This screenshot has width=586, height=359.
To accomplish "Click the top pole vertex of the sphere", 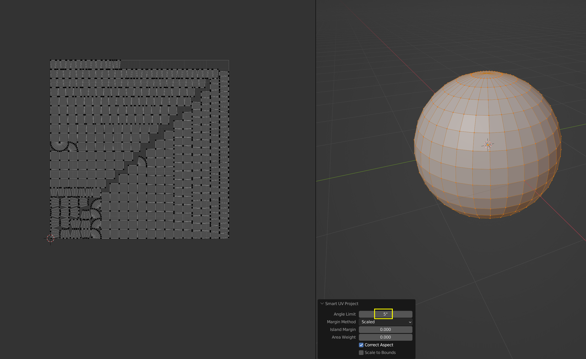I will coord(488,72).
